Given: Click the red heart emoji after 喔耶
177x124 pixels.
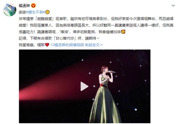Looking at the screenshot, I should (x=47, y=45).
